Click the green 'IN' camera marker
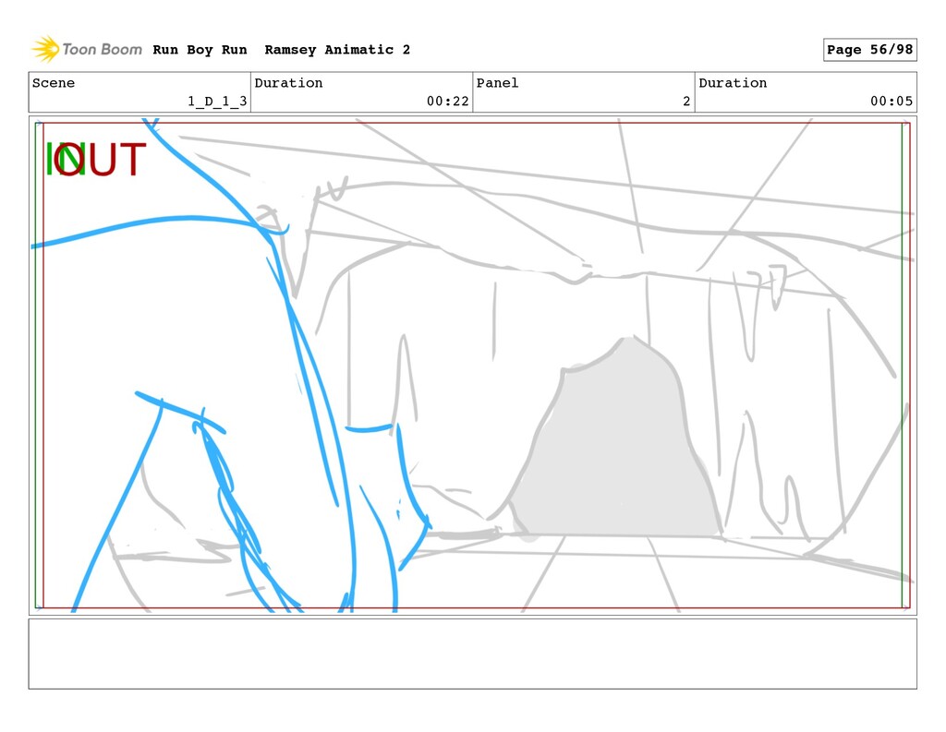Viewport: 946px width, 732px height. pyautogui.click(x=64, y=159)
